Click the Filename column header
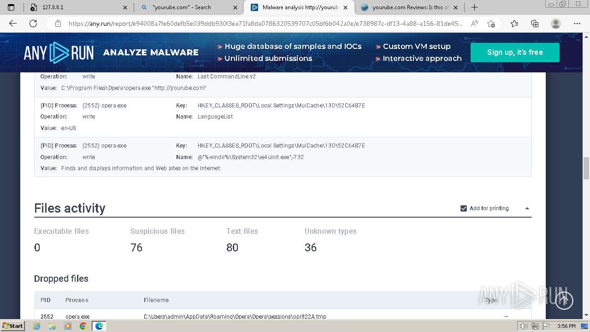590x332 pixels. point(156,300)
